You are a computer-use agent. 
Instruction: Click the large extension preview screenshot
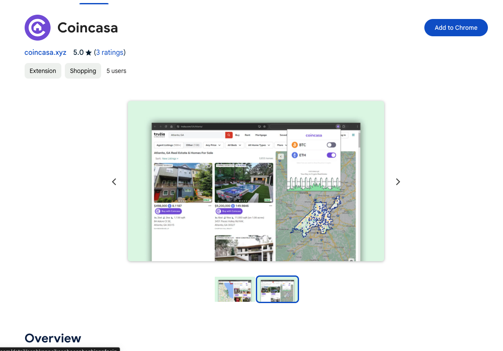coord(256,181)
